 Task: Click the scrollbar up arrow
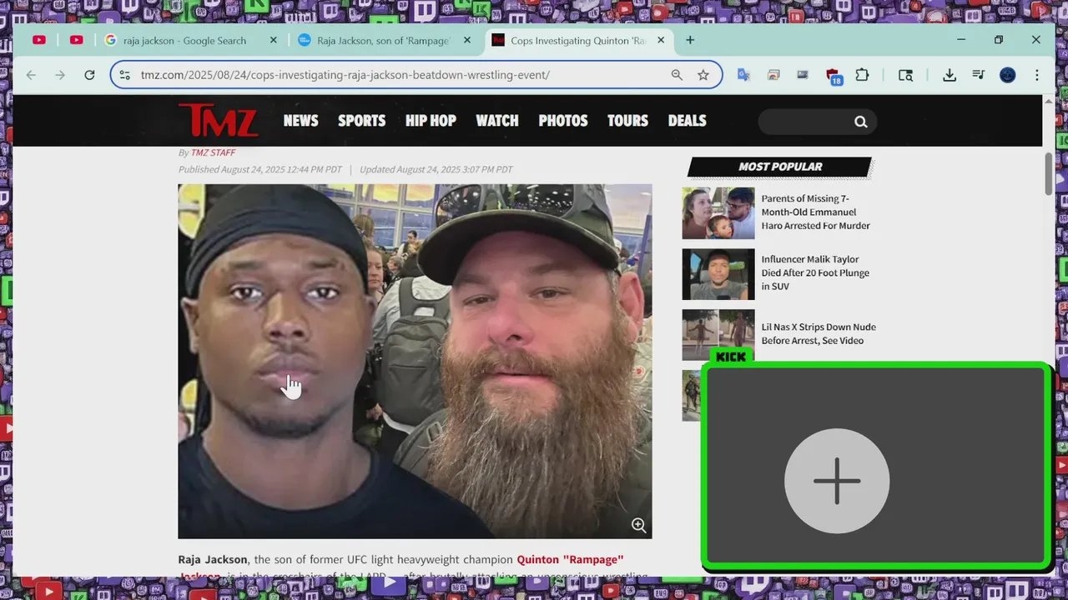1049,101
